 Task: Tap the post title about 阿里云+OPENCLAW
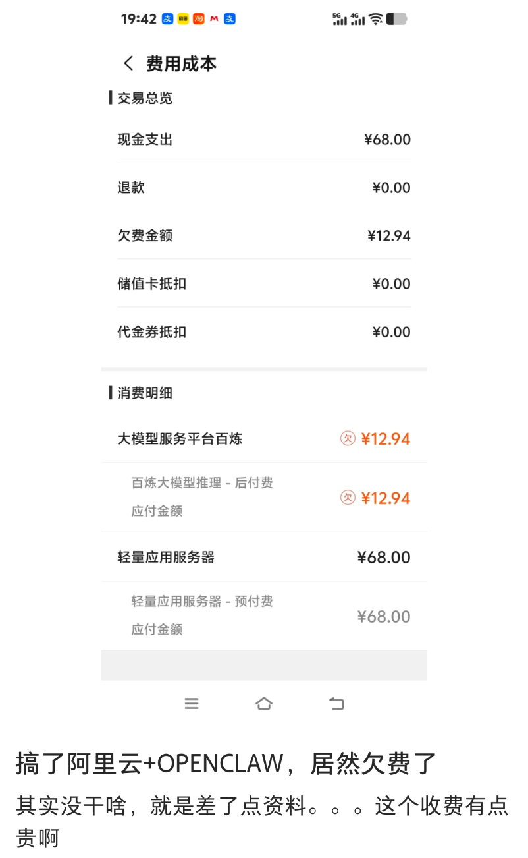[226, 764]
